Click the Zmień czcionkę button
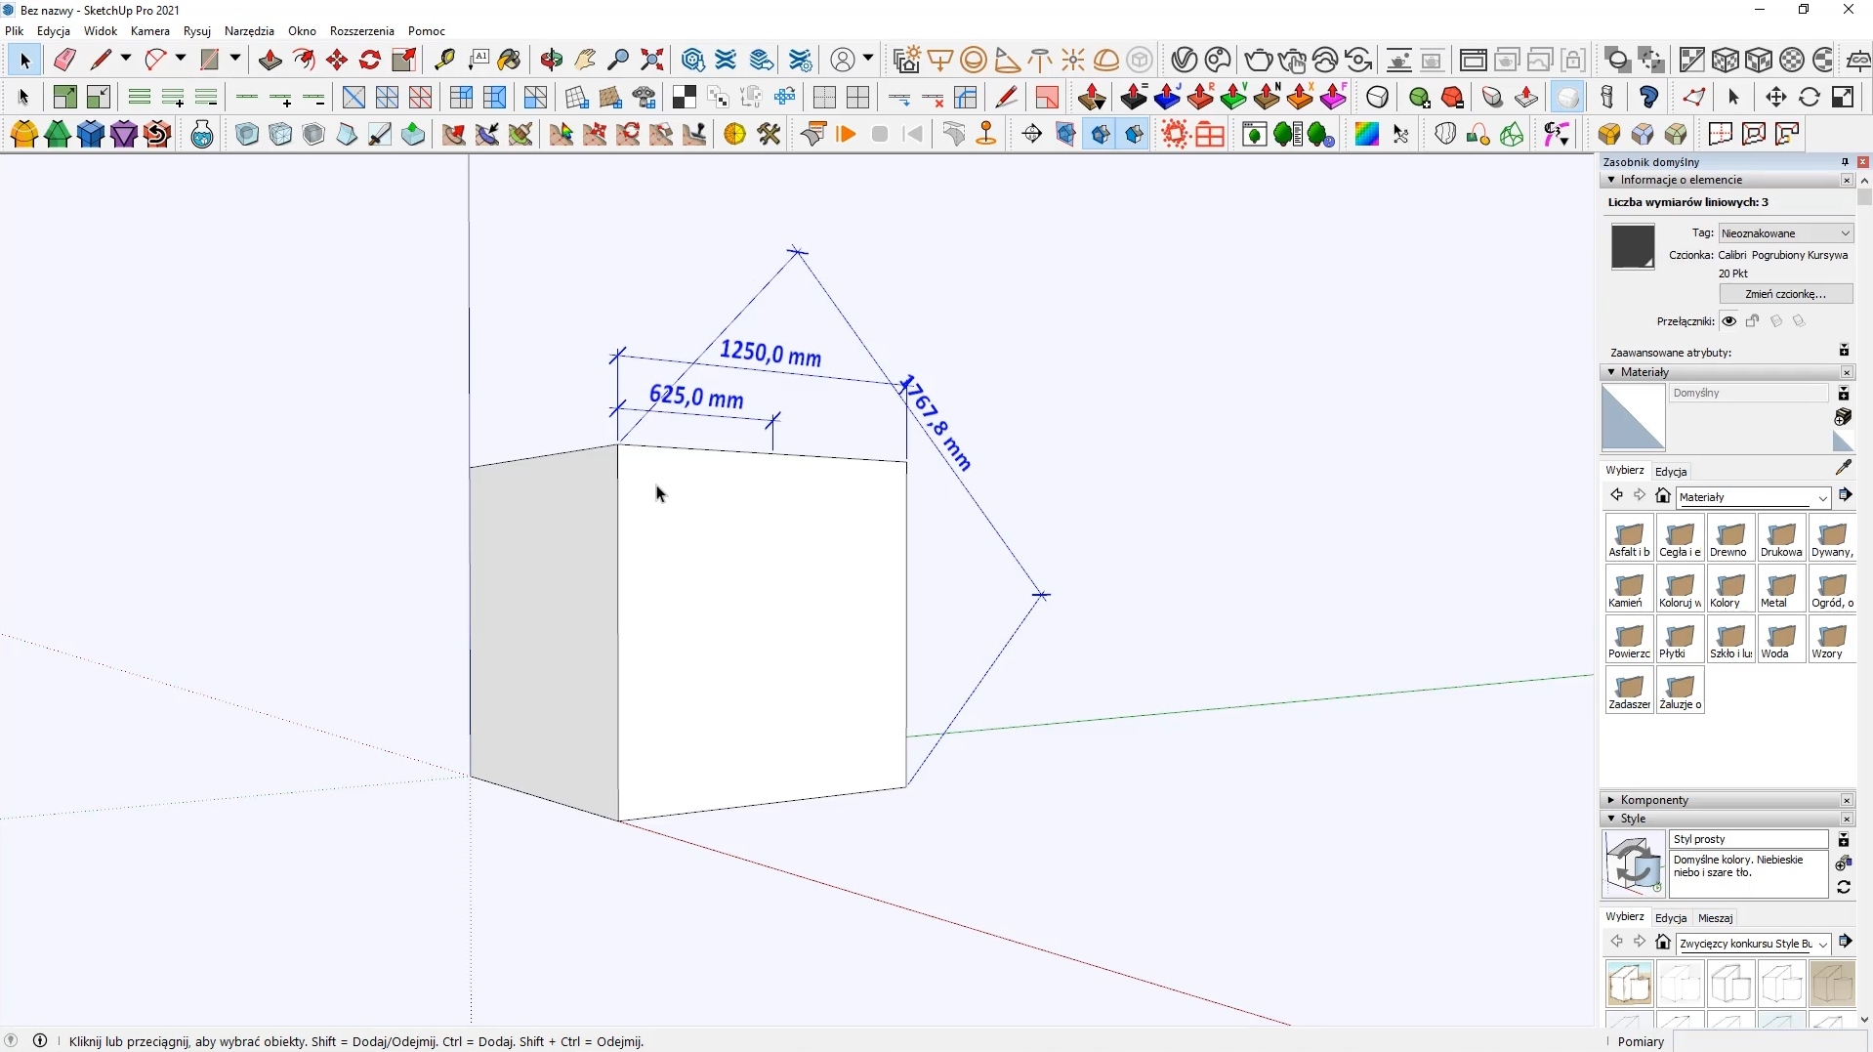The width and height of the screenshot is (1873, 1052). point(1785,294)
